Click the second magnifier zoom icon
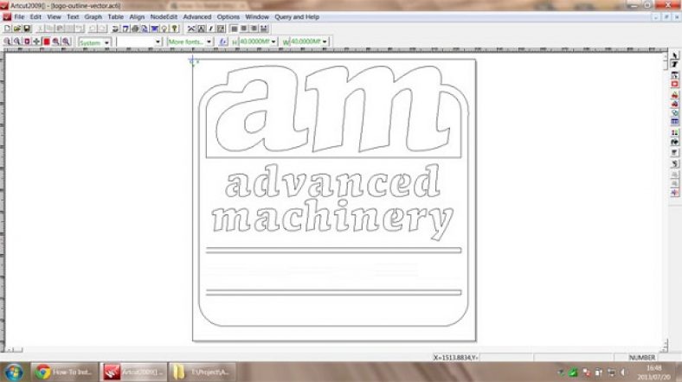Viewport: 682px width, 382px height. pyautogui.click(x=17, y=41)
